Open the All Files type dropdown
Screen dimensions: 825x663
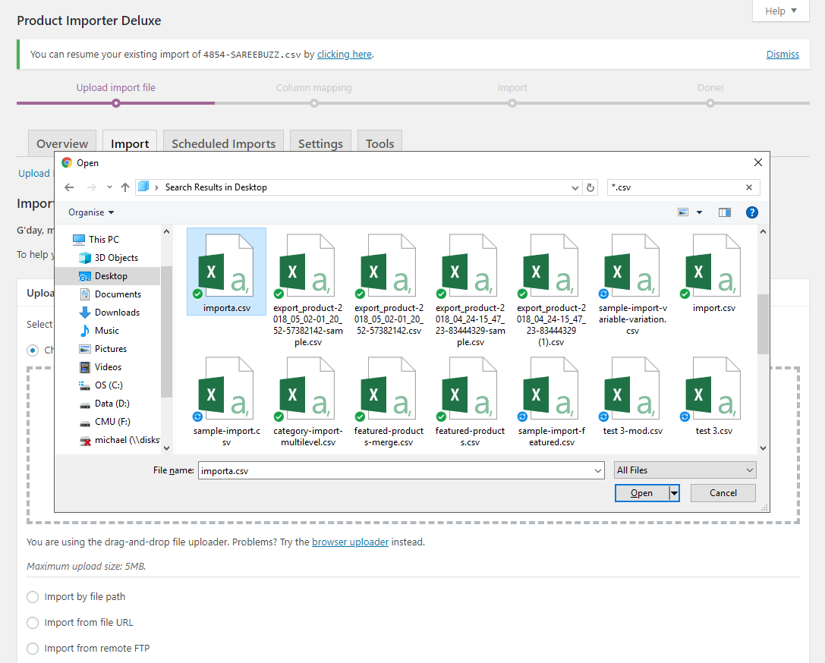click(x=685, y=470)
